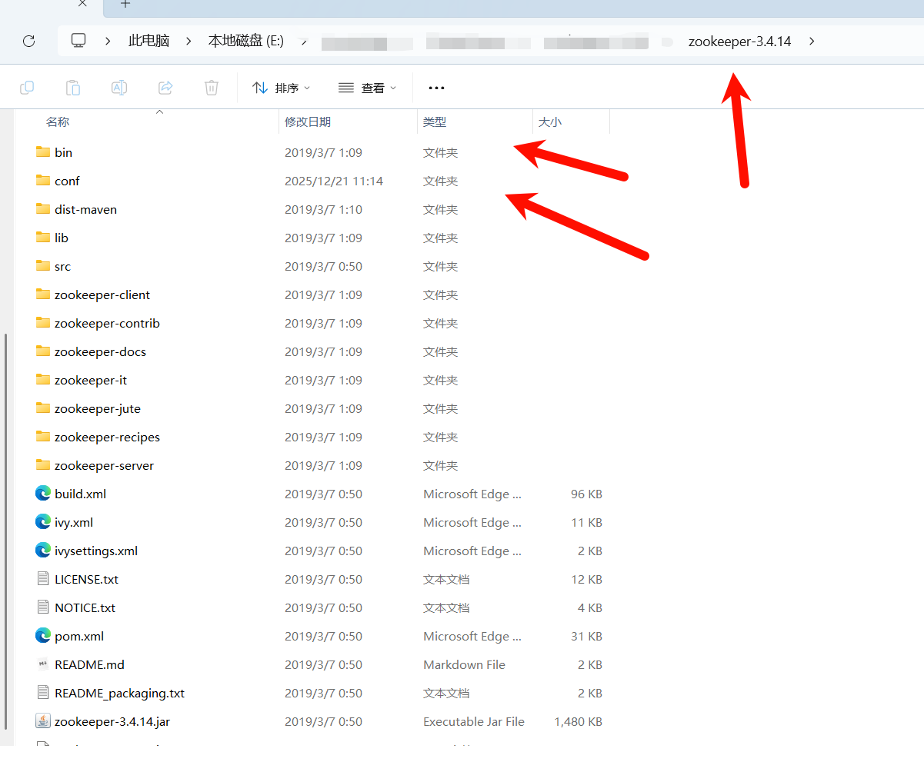This screenshot has width=924, height=762.
Task: Select the zookeeper-docs folder icon
Action: tap(43, 351)
